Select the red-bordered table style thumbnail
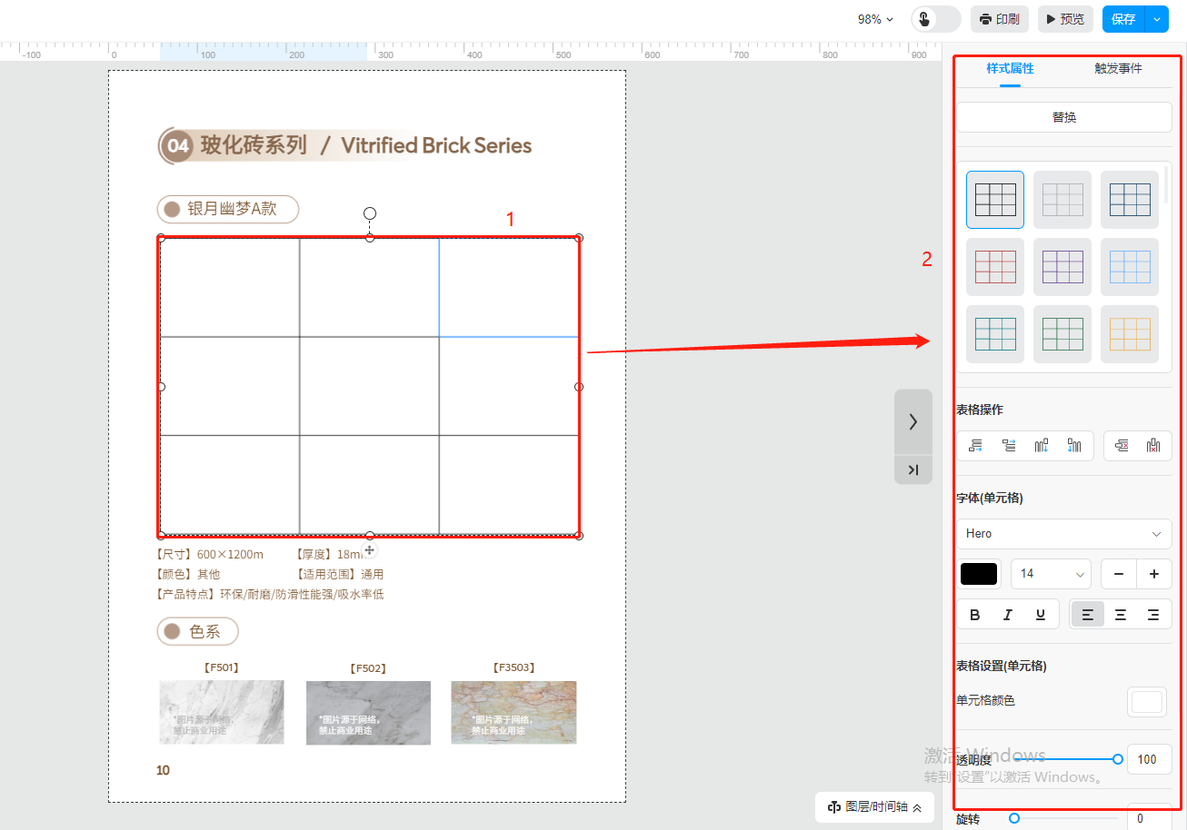 [995, 267]
